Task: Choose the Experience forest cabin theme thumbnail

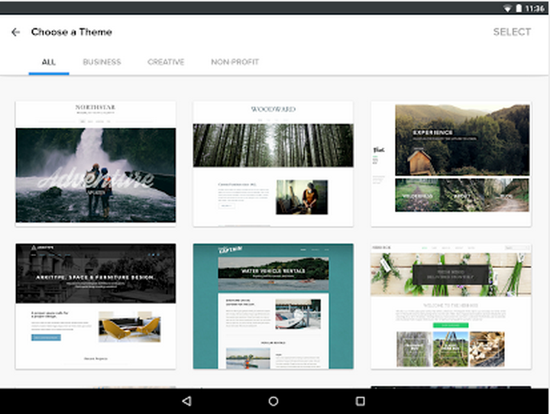Action: (x=451, y=163)
